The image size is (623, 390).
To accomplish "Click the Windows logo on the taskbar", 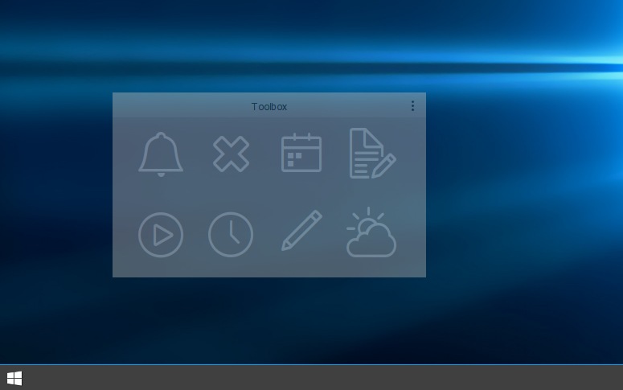I will [14, 378].
